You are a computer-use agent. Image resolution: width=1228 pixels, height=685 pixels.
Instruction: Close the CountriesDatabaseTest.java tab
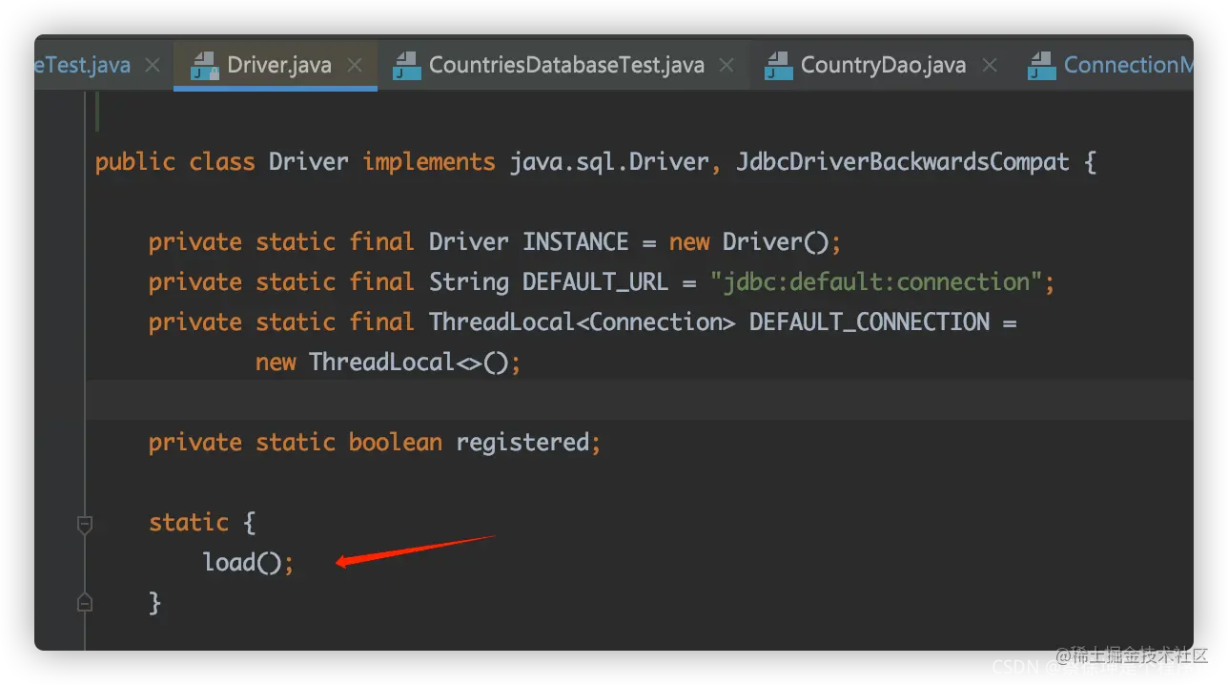727,65
